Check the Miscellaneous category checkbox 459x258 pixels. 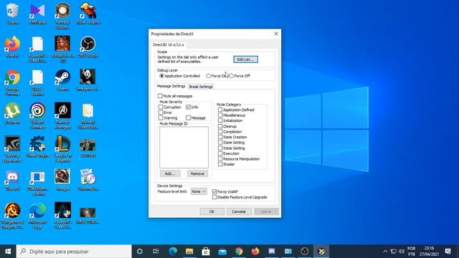[x=220, y=115]
